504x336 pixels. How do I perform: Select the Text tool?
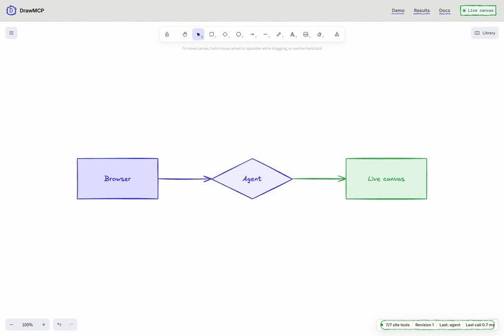[x=293, y=34]
